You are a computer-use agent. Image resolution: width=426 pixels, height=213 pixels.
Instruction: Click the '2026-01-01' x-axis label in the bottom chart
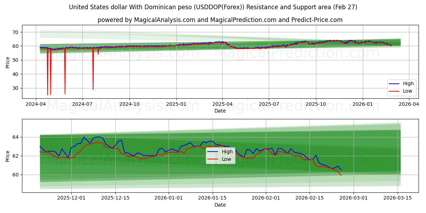pos(169,198)
